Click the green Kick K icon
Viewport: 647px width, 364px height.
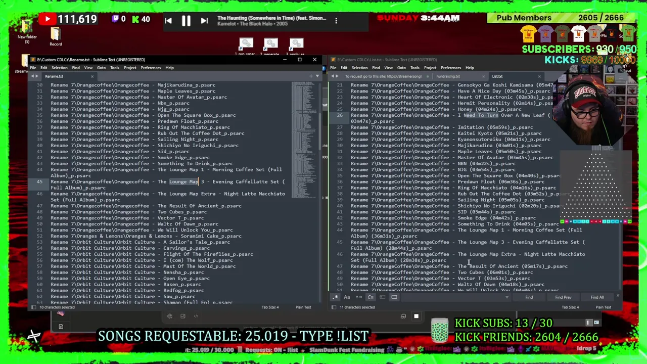[x=135, y=20]
